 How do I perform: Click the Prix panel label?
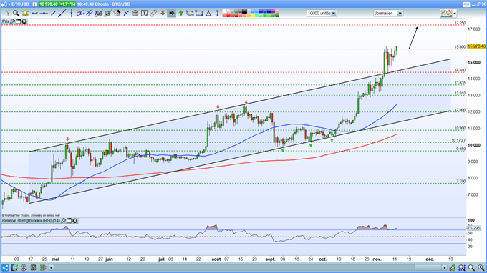point(6,21)
